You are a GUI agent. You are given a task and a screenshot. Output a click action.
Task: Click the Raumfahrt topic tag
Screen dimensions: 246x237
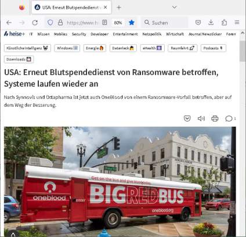click(182, 48)
